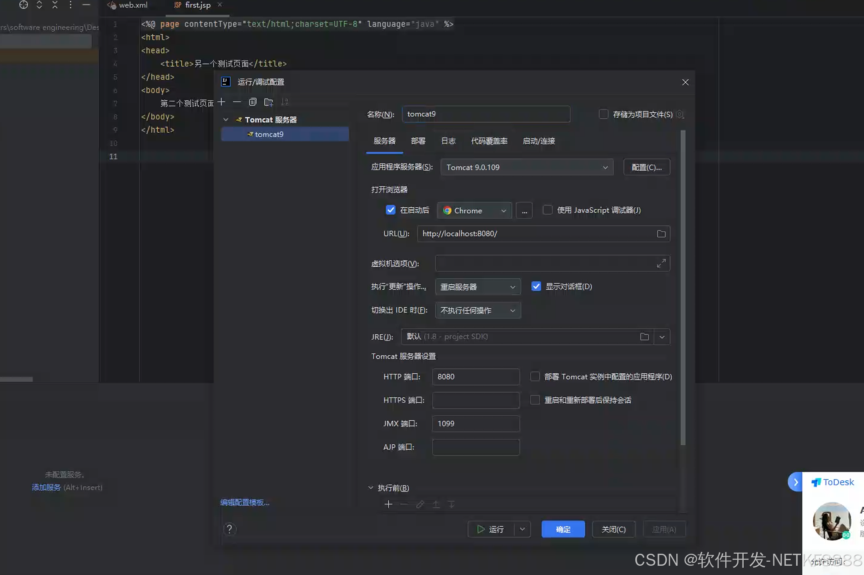Click the gear icon beside store as project file
The image size is (864, 575).
pos(680,115)
